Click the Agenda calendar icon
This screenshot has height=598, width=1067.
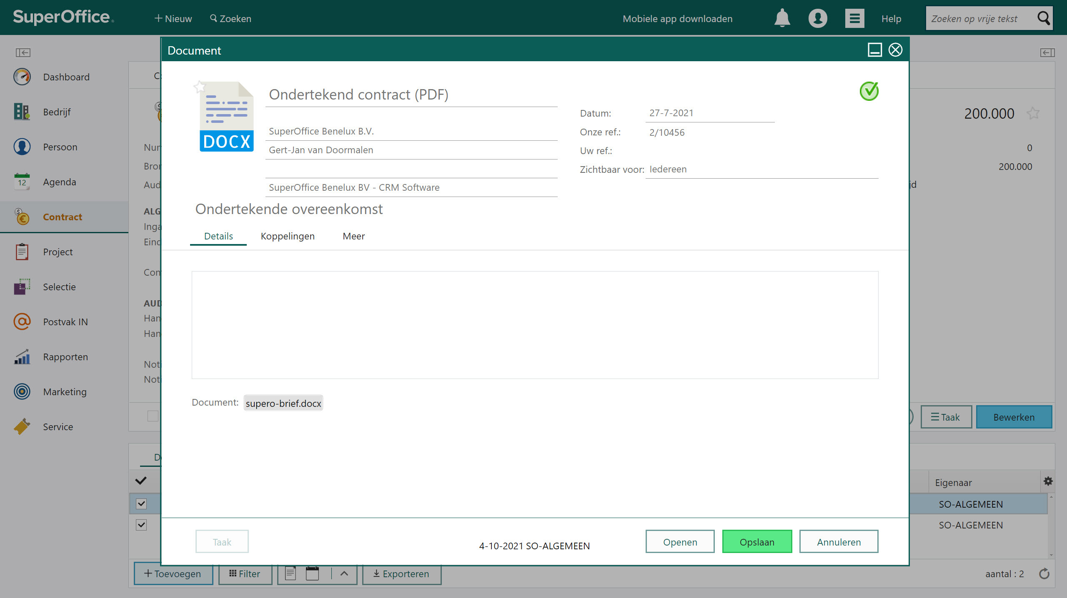pyautogui.click(x=22, y=182)
